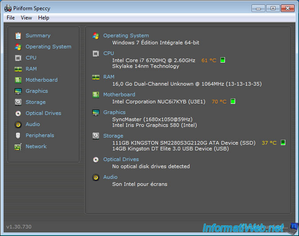The height and width of the screenshot is (236, 299).
Task: Click Optical Drives heading link in summary
Action: (121, 159)
